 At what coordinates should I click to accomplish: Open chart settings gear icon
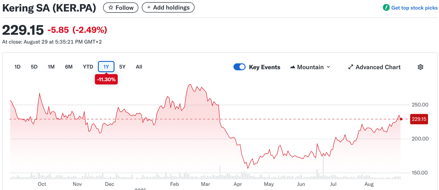pos(420,67)
